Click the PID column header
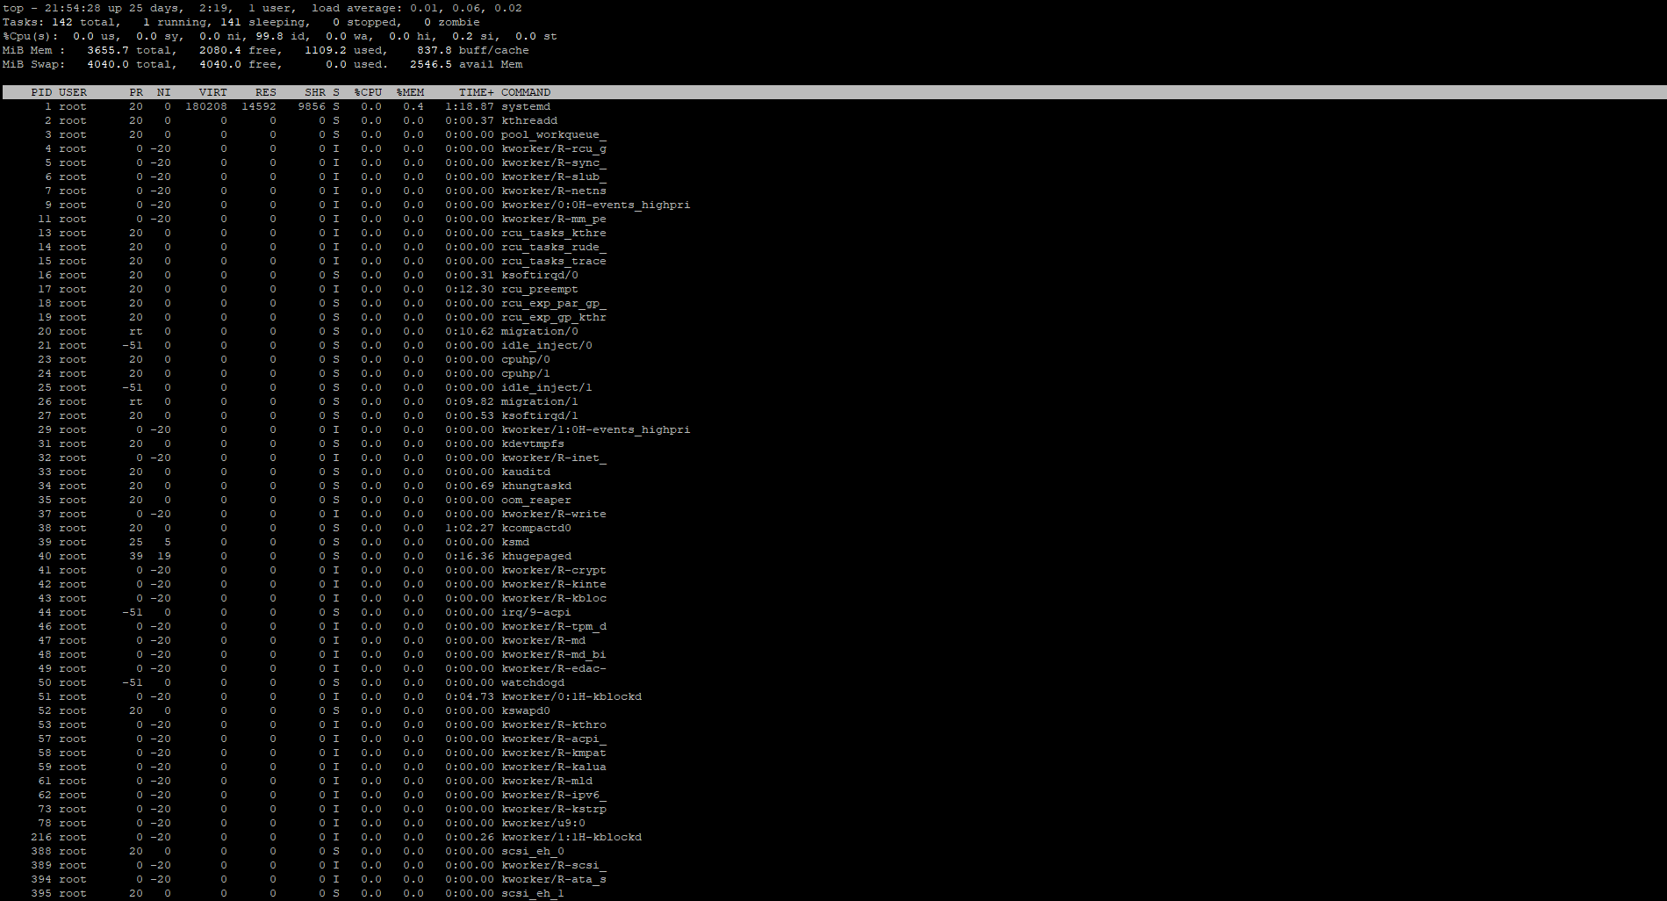 [x=41, y=92]
